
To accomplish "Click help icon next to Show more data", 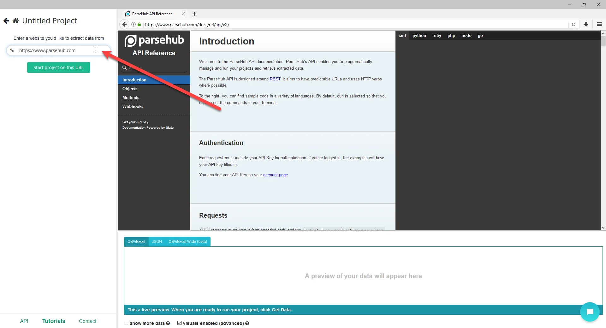I will click(x=168, y=323).
